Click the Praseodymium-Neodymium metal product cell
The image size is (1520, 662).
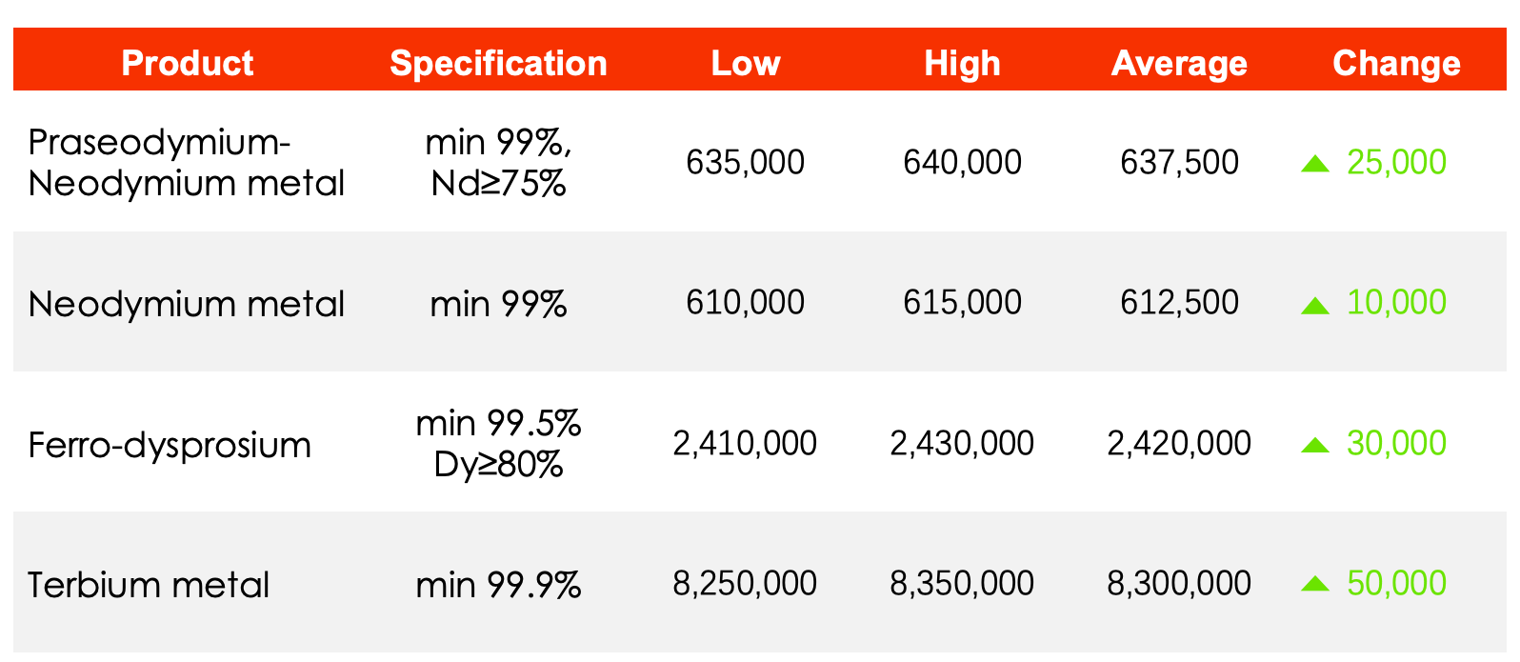187,162
